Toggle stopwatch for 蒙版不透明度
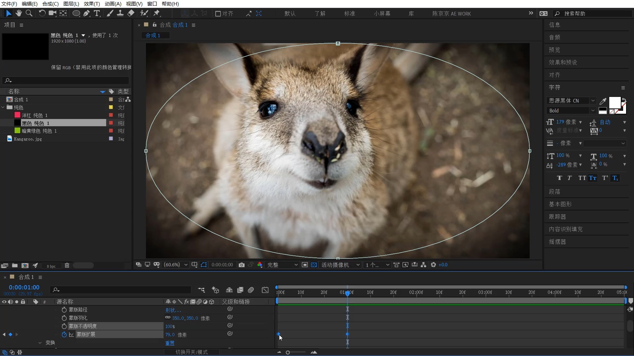 pos(64,326)
